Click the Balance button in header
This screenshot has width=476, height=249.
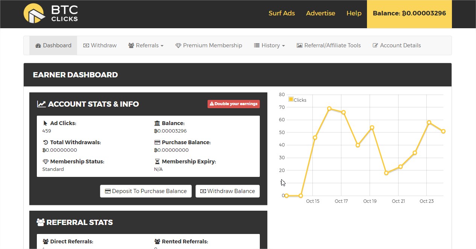coord(409,14)
